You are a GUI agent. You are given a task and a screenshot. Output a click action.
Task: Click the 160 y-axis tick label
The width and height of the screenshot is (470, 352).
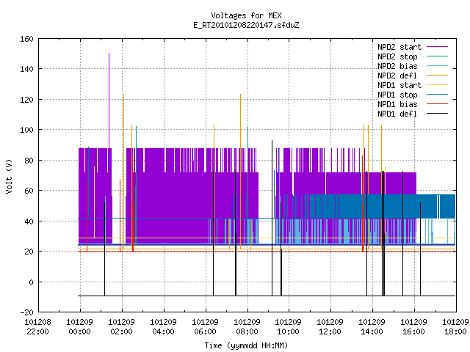click(x=26, y=39)
